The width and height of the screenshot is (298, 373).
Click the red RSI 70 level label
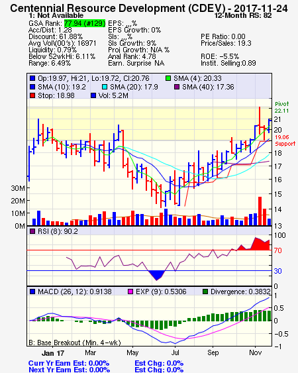pyautogui.click(x=277, y=250)
